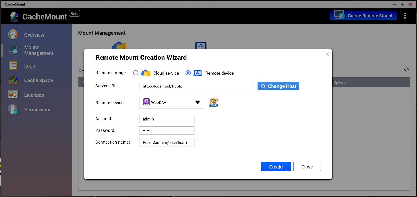
Task: Select the Cloud service radio button
Action: tap(136, 73)
